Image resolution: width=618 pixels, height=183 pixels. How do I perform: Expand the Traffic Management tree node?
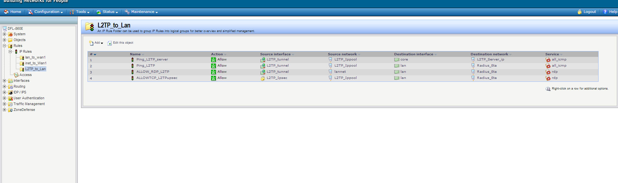click(x=5, y=104)
